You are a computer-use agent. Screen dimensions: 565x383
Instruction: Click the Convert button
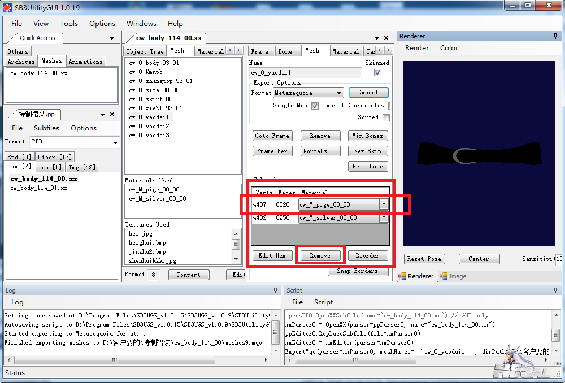click(189, 275)
